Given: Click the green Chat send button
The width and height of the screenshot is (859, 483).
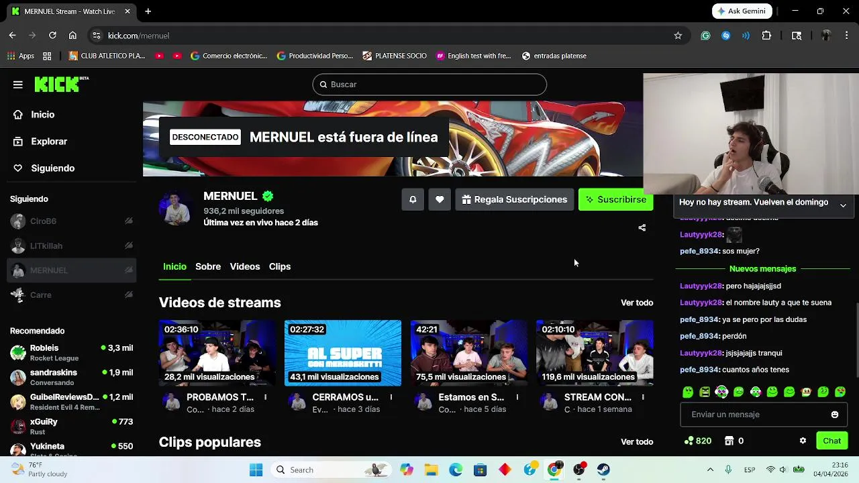Looking at the screenshot, I should click(831, 441).
